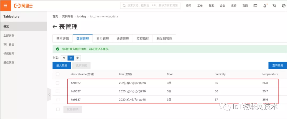Open the help question mark icon
This screenshot has height=119, width=287.
[284, 6]
